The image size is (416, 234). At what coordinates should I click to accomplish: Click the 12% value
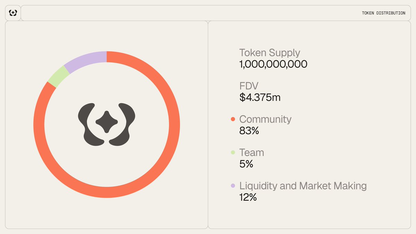coord(248,198)
